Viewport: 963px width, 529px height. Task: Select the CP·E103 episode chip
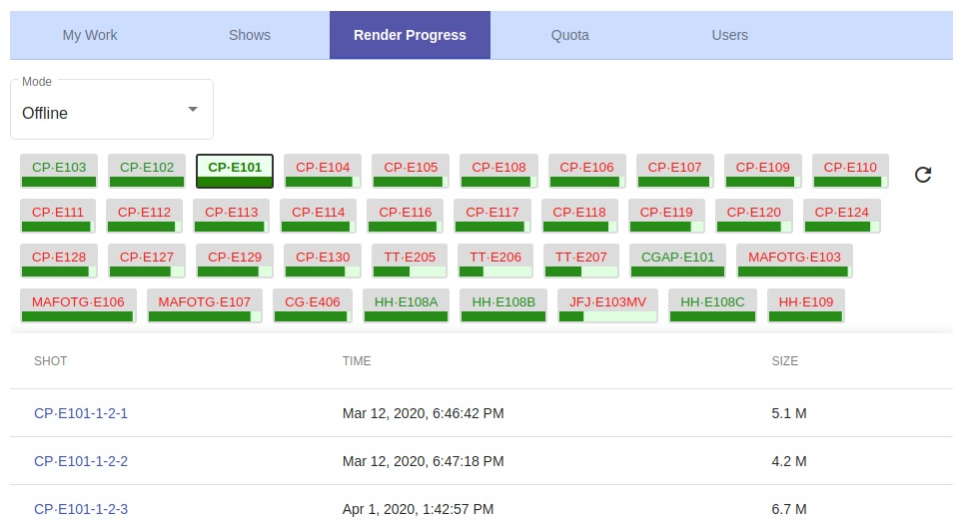[59, 169]
